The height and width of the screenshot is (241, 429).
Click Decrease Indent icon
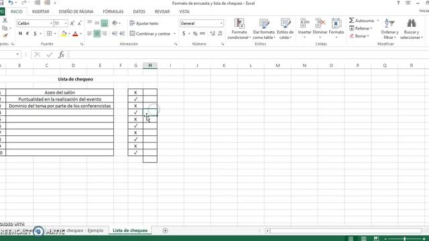pyautogui.click(x=115, y=33)
